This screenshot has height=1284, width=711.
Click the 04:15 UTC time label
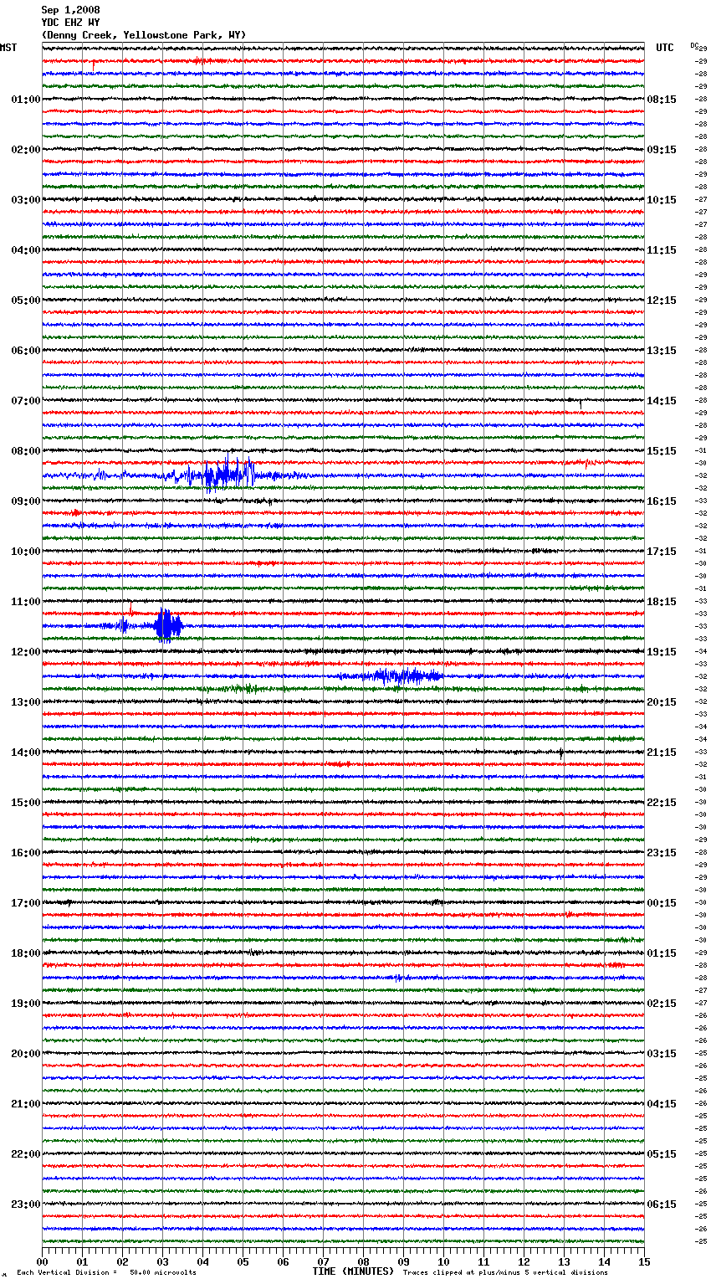[662, 1104]
